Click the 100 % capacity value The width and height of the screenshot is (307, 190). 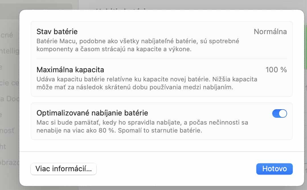[x=276, y=70]
